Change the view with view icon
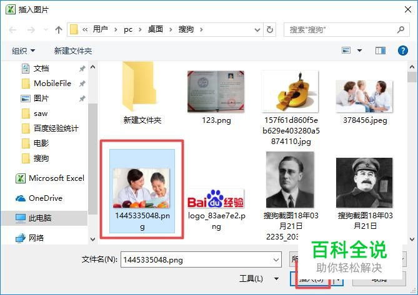418x295 pixels. pos(346,51)
